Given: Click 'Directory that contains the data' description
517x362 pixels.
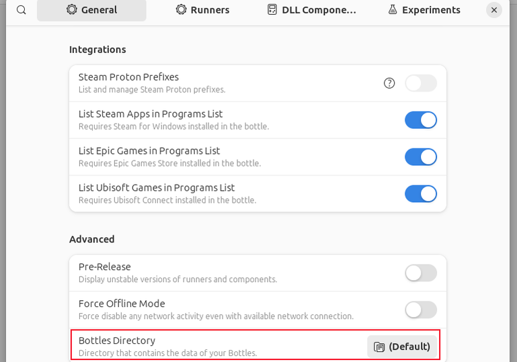Looking at the screenshot, I should pos(168,353).
